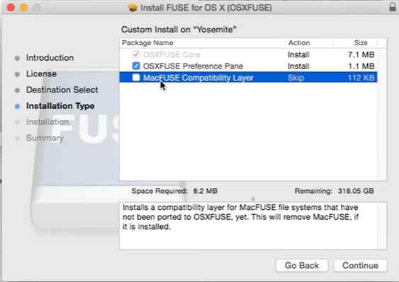Enable the MacFUSE Compatibility Layer checkbox
The height and width of the screenshot is (282, 399).
coord(136,78)
